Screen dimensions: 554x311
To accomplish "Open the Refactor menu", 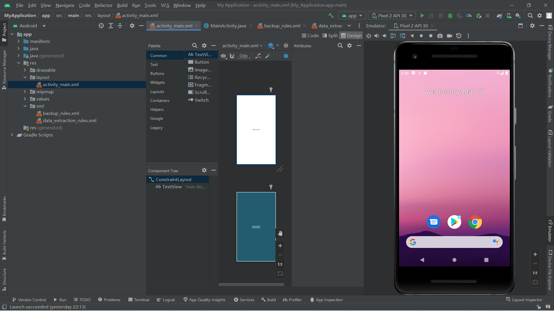I will point(103,5).
